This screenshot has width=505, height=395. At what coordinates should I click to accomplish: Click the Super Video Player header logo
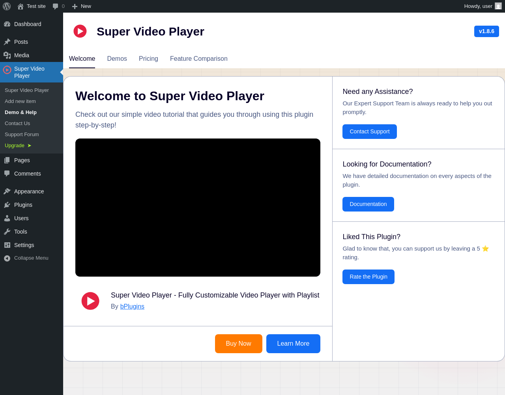(x=80, y=31)
